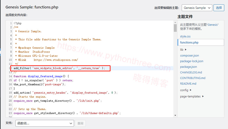Click code editor scrollbar down arrow
228x129 pixels.
pos(175,115)
